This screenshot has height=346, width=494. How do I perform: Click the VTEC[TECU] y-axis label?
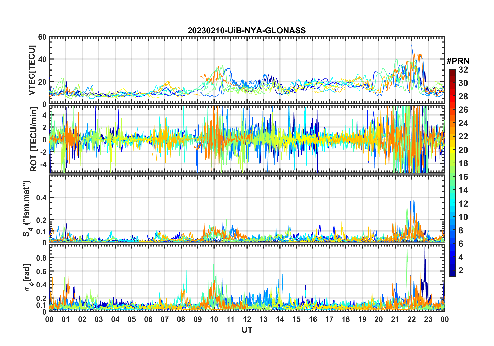point(32,71)
